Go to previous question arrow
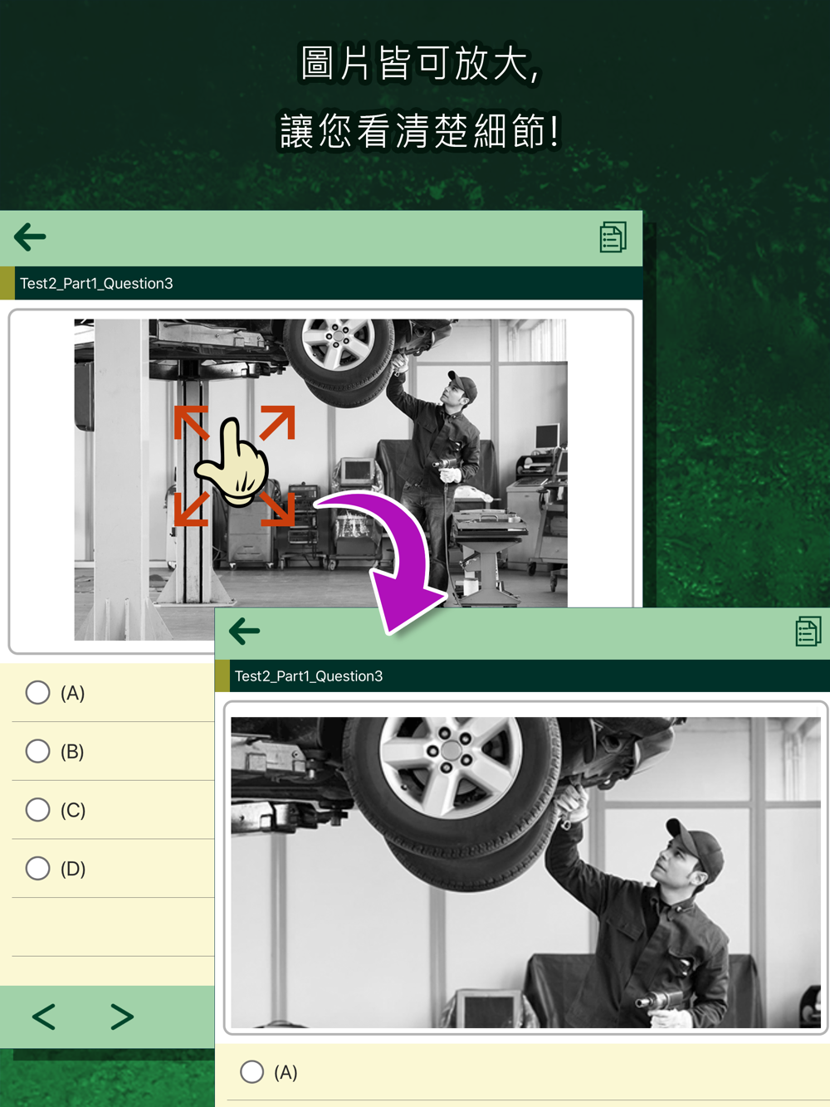 click(x=44, y=1017)
